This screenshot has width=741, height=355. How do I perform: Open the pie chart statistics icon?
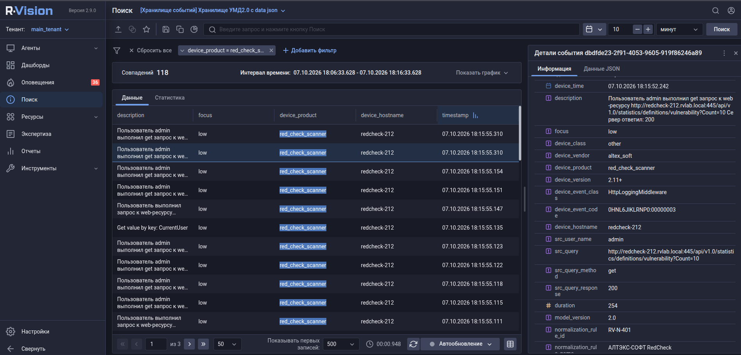[194, 29]
